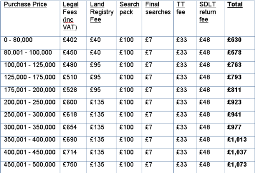
Task: Click the £678 total cell
Action: (x=234, y=52)
